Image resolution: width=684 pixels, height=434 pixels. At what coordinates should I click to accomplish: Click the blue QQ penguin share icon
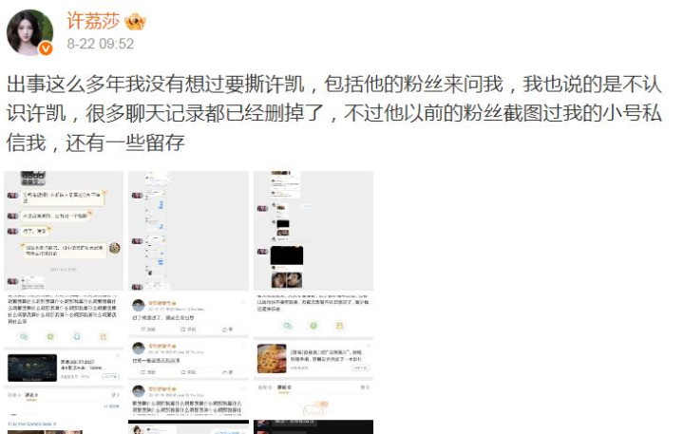click(x=77, y=337)
